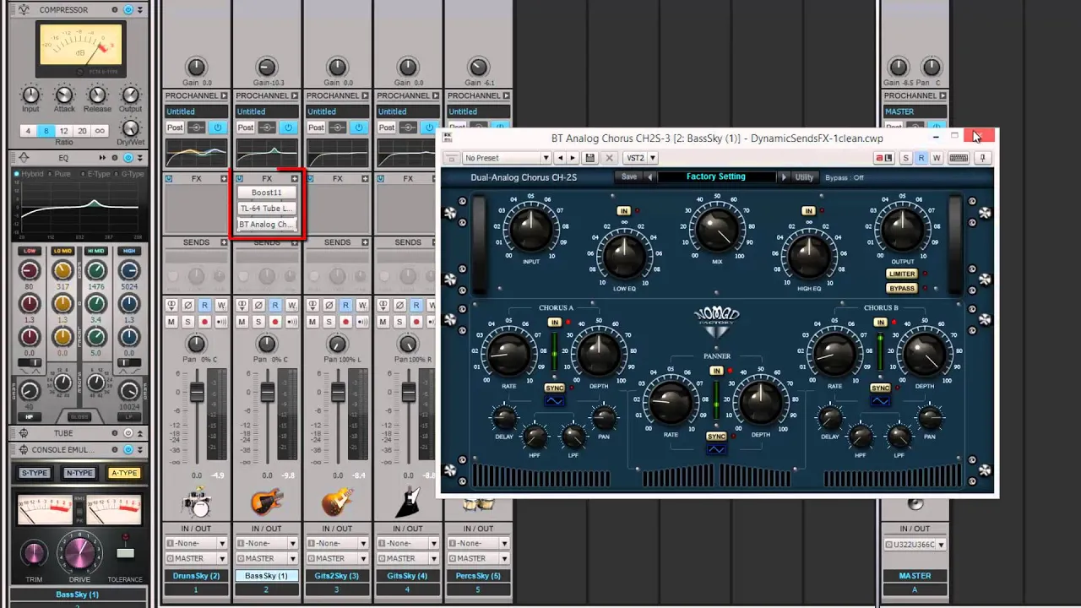Enable write automation on DrumsSky track

221,305
